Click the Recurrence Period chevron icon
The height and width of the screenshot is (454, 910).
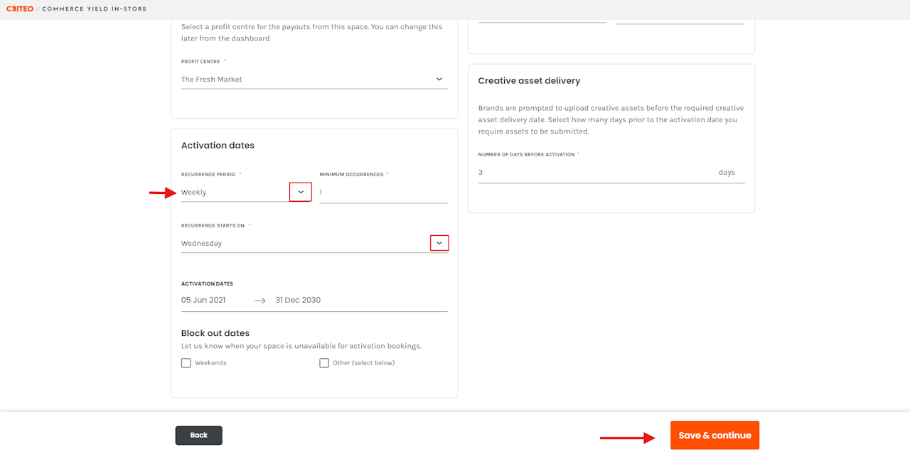coord(301,192)
